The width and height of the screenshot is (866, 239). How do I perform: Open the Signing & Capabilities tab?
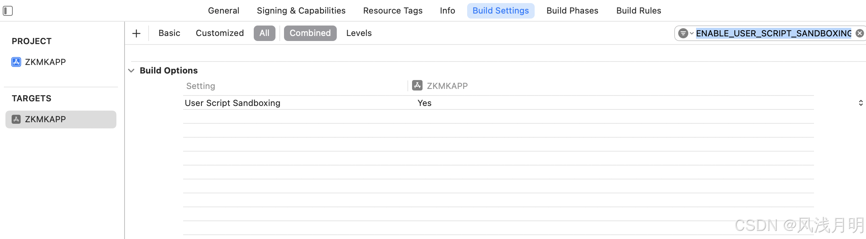[301, 11]
